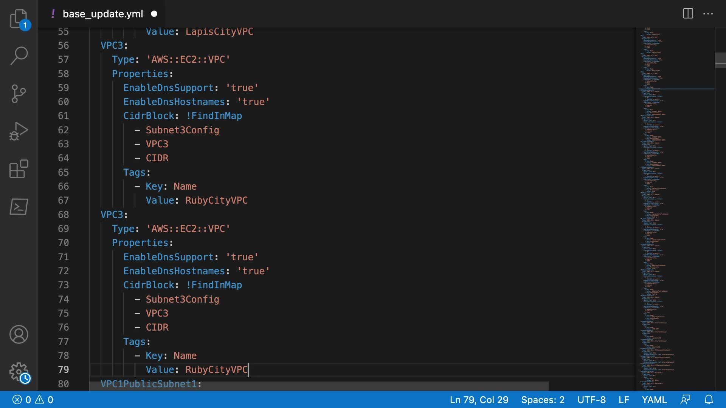Click the LF end-of-line button
This screenshot has height=408, width=726.
(624, 400)
